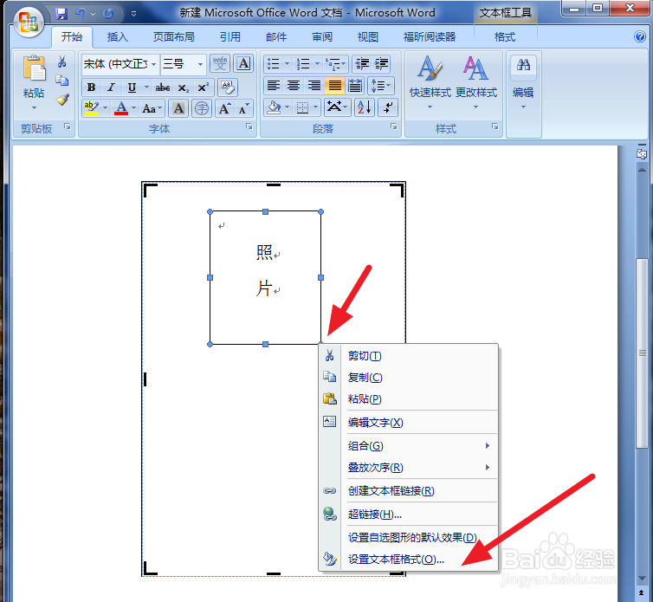Switch to the 插入 ribbon tab
The height and width of the screenshot is (602, 653).
click(117, 37)
